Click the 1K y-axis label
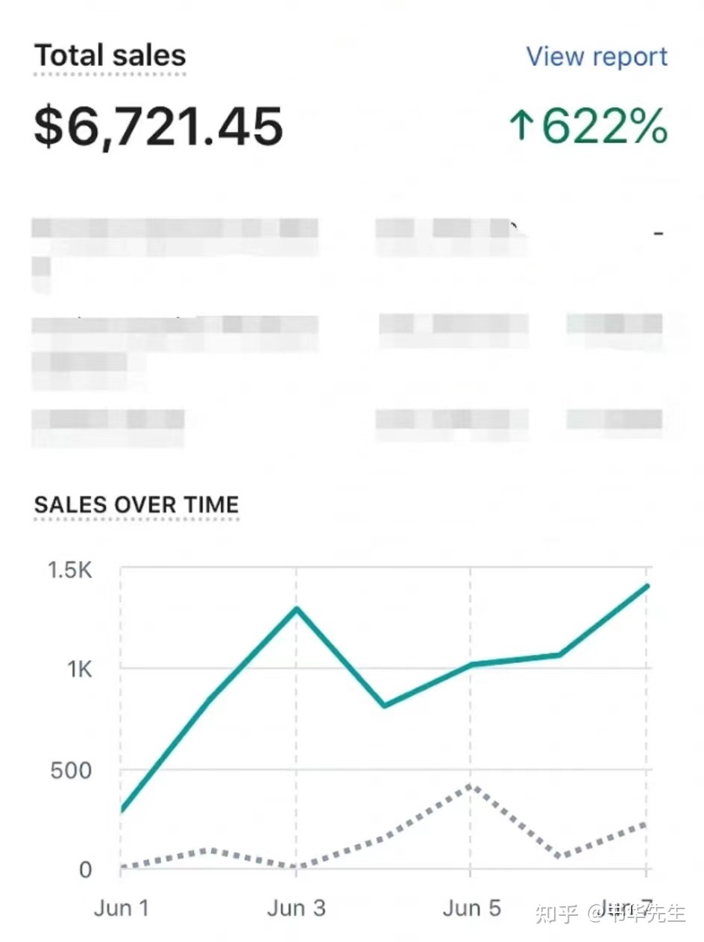Screen dimensions: 704x942 [x=78, y=669]
